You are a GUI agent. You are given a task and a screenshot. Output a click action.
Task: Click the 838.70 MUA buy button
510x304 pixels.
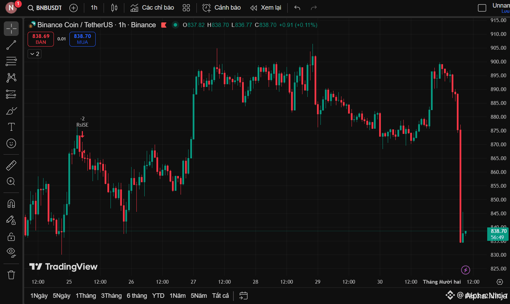coord(83,39)
